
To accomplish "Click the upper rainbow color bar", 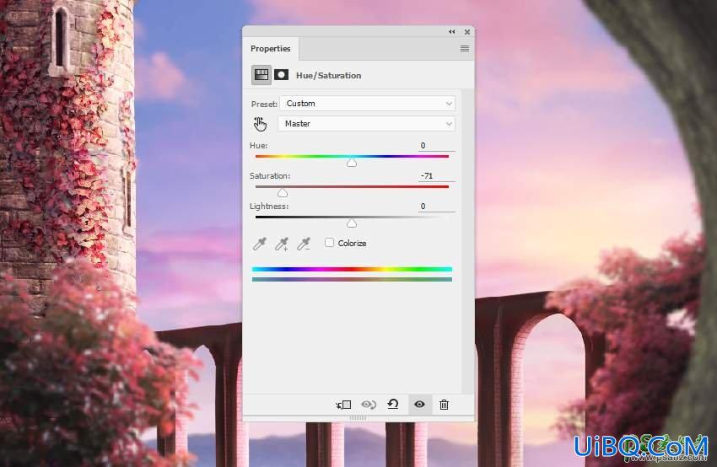I will (352, 269).
